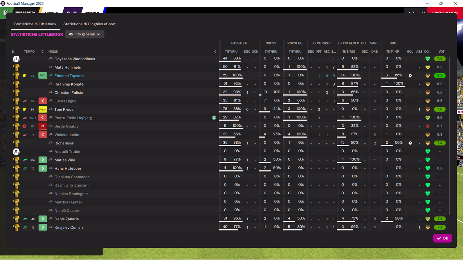
Task: Sort by the GOL column header
Action: pyautogui.click(x=410, y=52)
